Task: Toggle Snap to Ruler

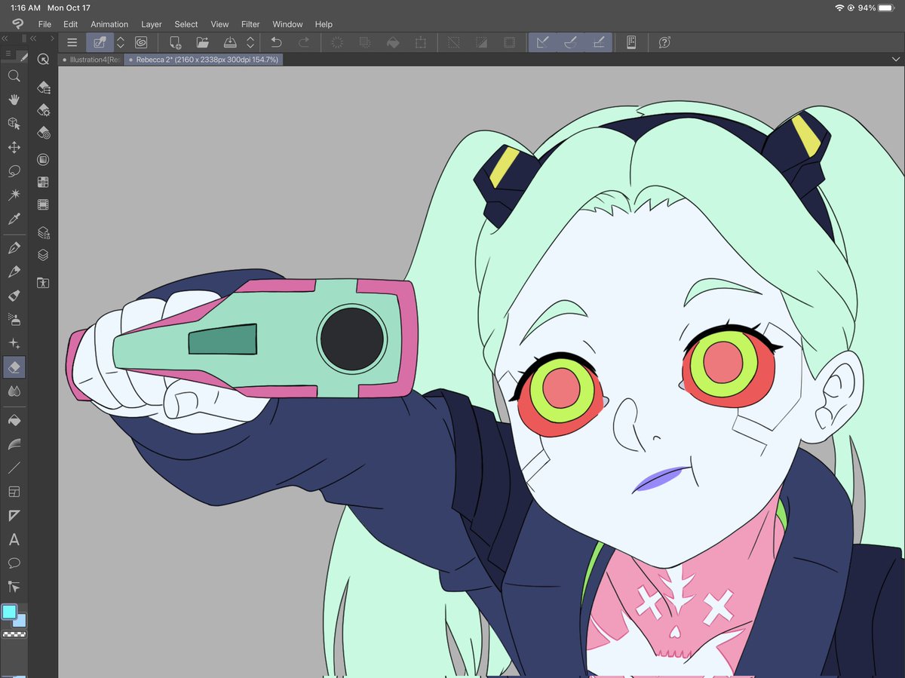Action: click(541, 43)
